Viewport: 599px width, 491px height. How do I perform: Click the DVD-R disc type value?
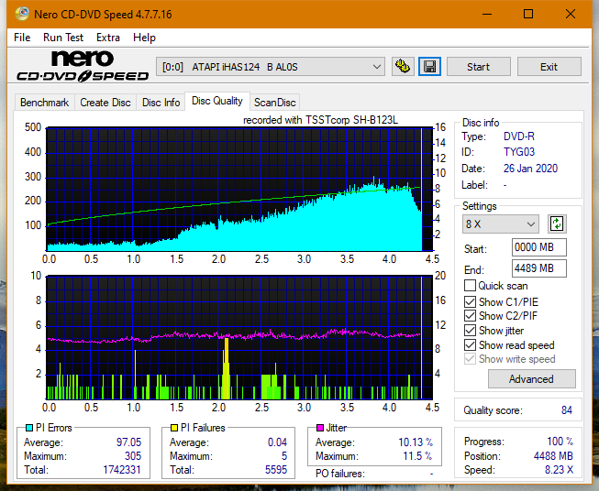click(x=519, y=136)
